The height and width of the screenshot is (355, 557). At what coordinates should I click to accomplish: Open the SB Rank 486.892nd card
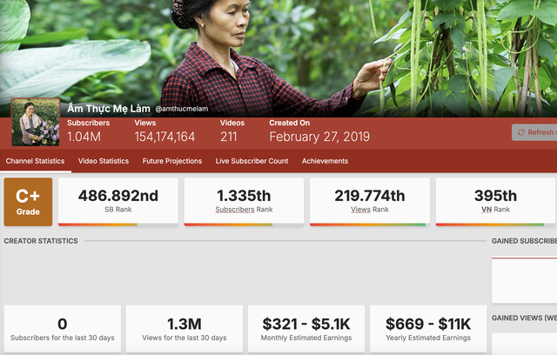(118, 202)
